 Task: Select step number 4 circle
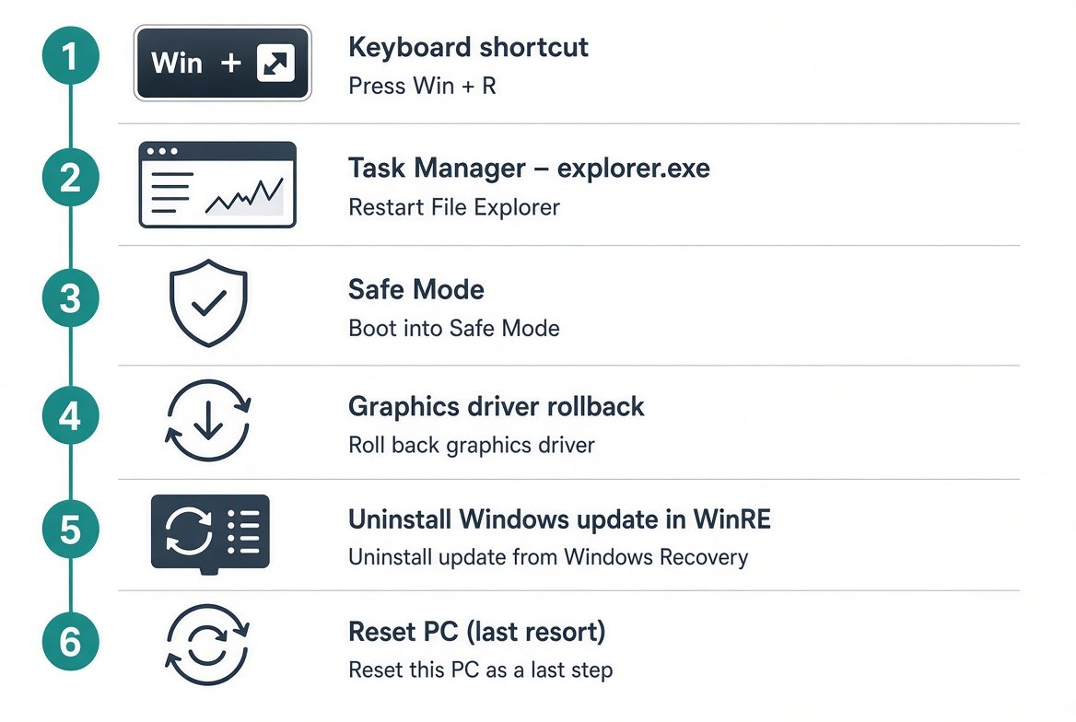[x=71, y=416]
